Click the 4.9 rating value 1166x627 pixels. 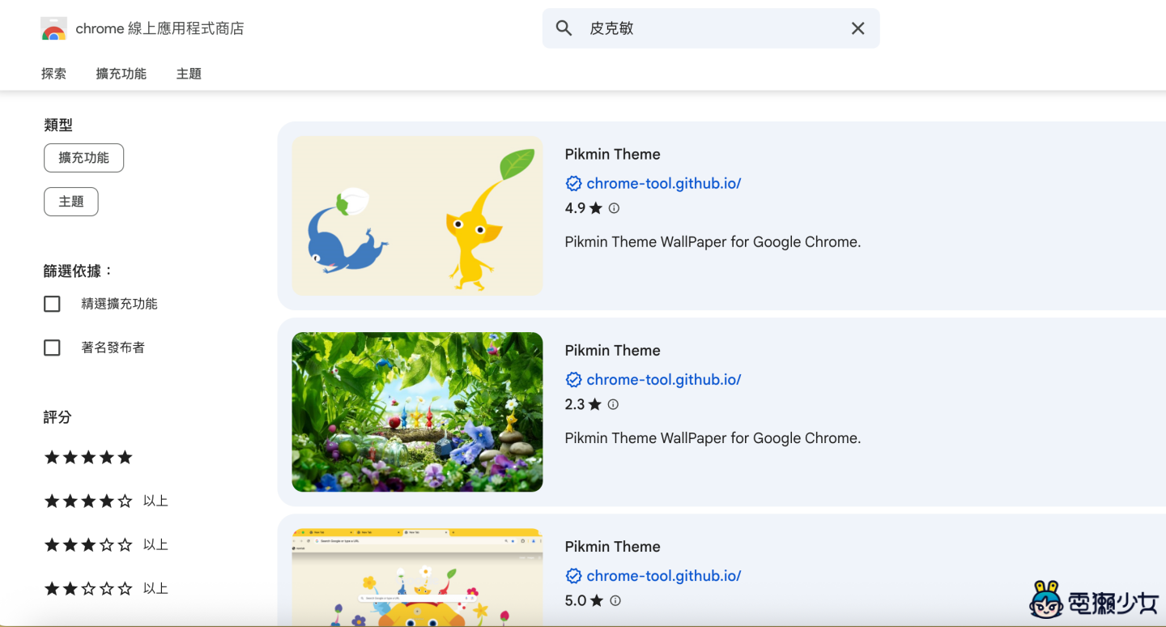pos(575,208)
